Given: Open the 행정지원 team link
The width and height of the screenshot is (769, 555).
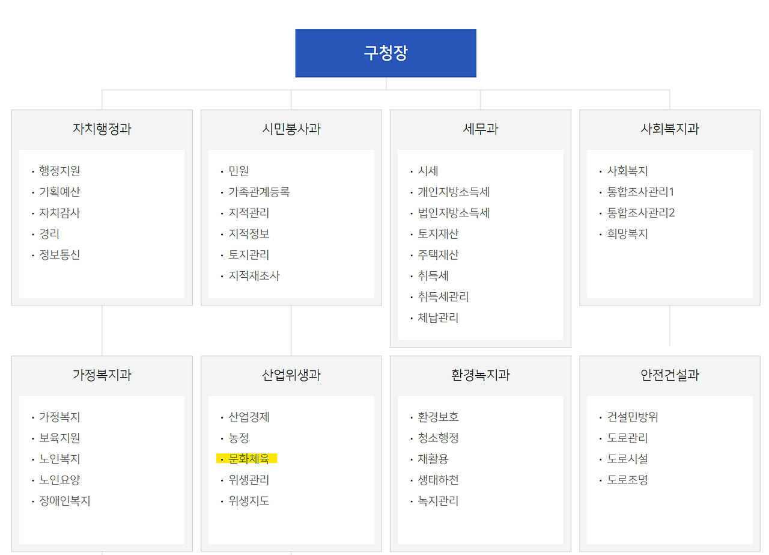Looking at the screenshot, I should [58, 171].
